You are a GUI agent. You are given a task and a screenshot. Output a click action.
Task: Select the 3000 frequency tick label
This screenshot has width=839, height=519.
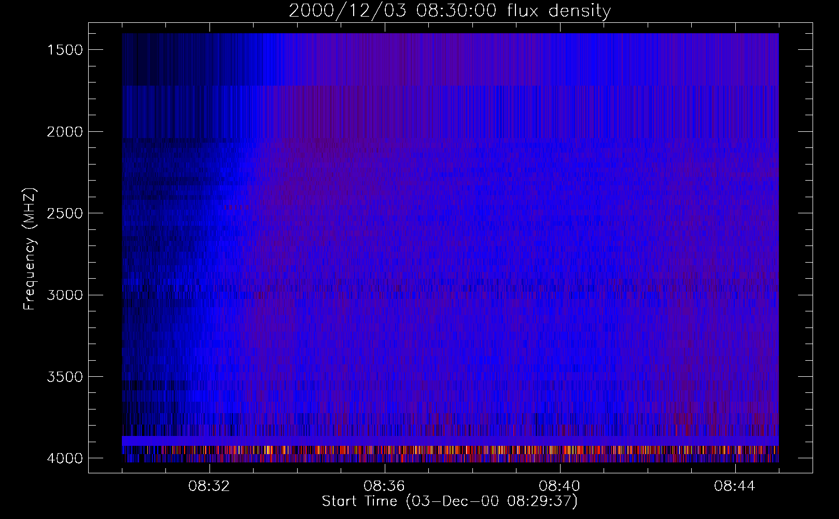pos(65,295)
